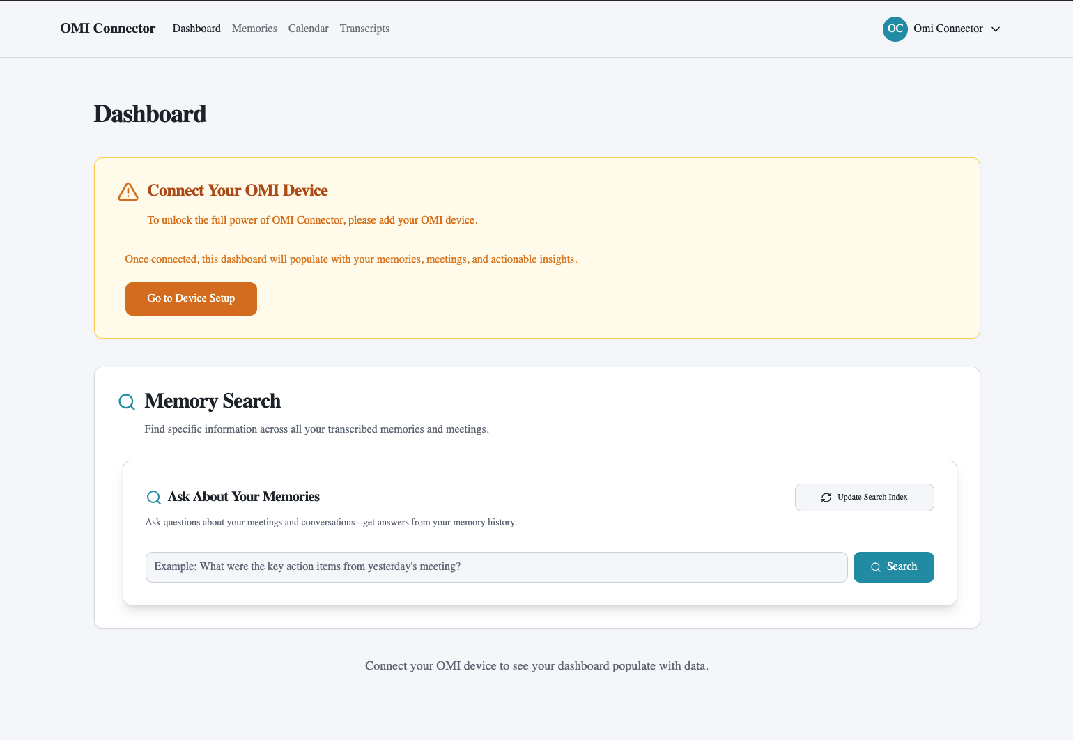The height and width of the screenshot is (740, 1073).
Task: Click the magnifier icon next to Ask About Your Memories
Action: point(154,498)
